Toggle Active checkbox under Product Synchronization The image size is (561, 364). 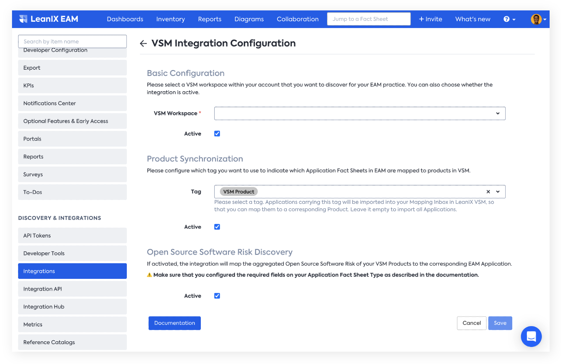(x=217, y=227)
